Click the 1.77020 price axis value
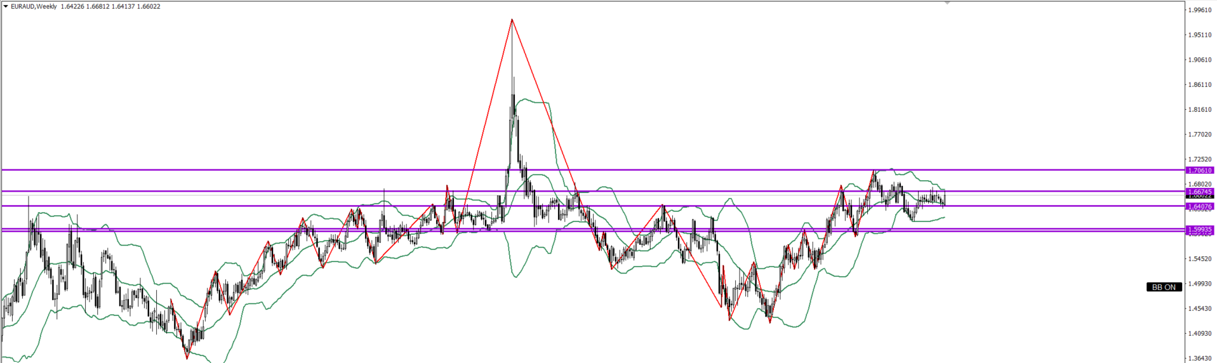The image size is (1217, 363). 1200,135
